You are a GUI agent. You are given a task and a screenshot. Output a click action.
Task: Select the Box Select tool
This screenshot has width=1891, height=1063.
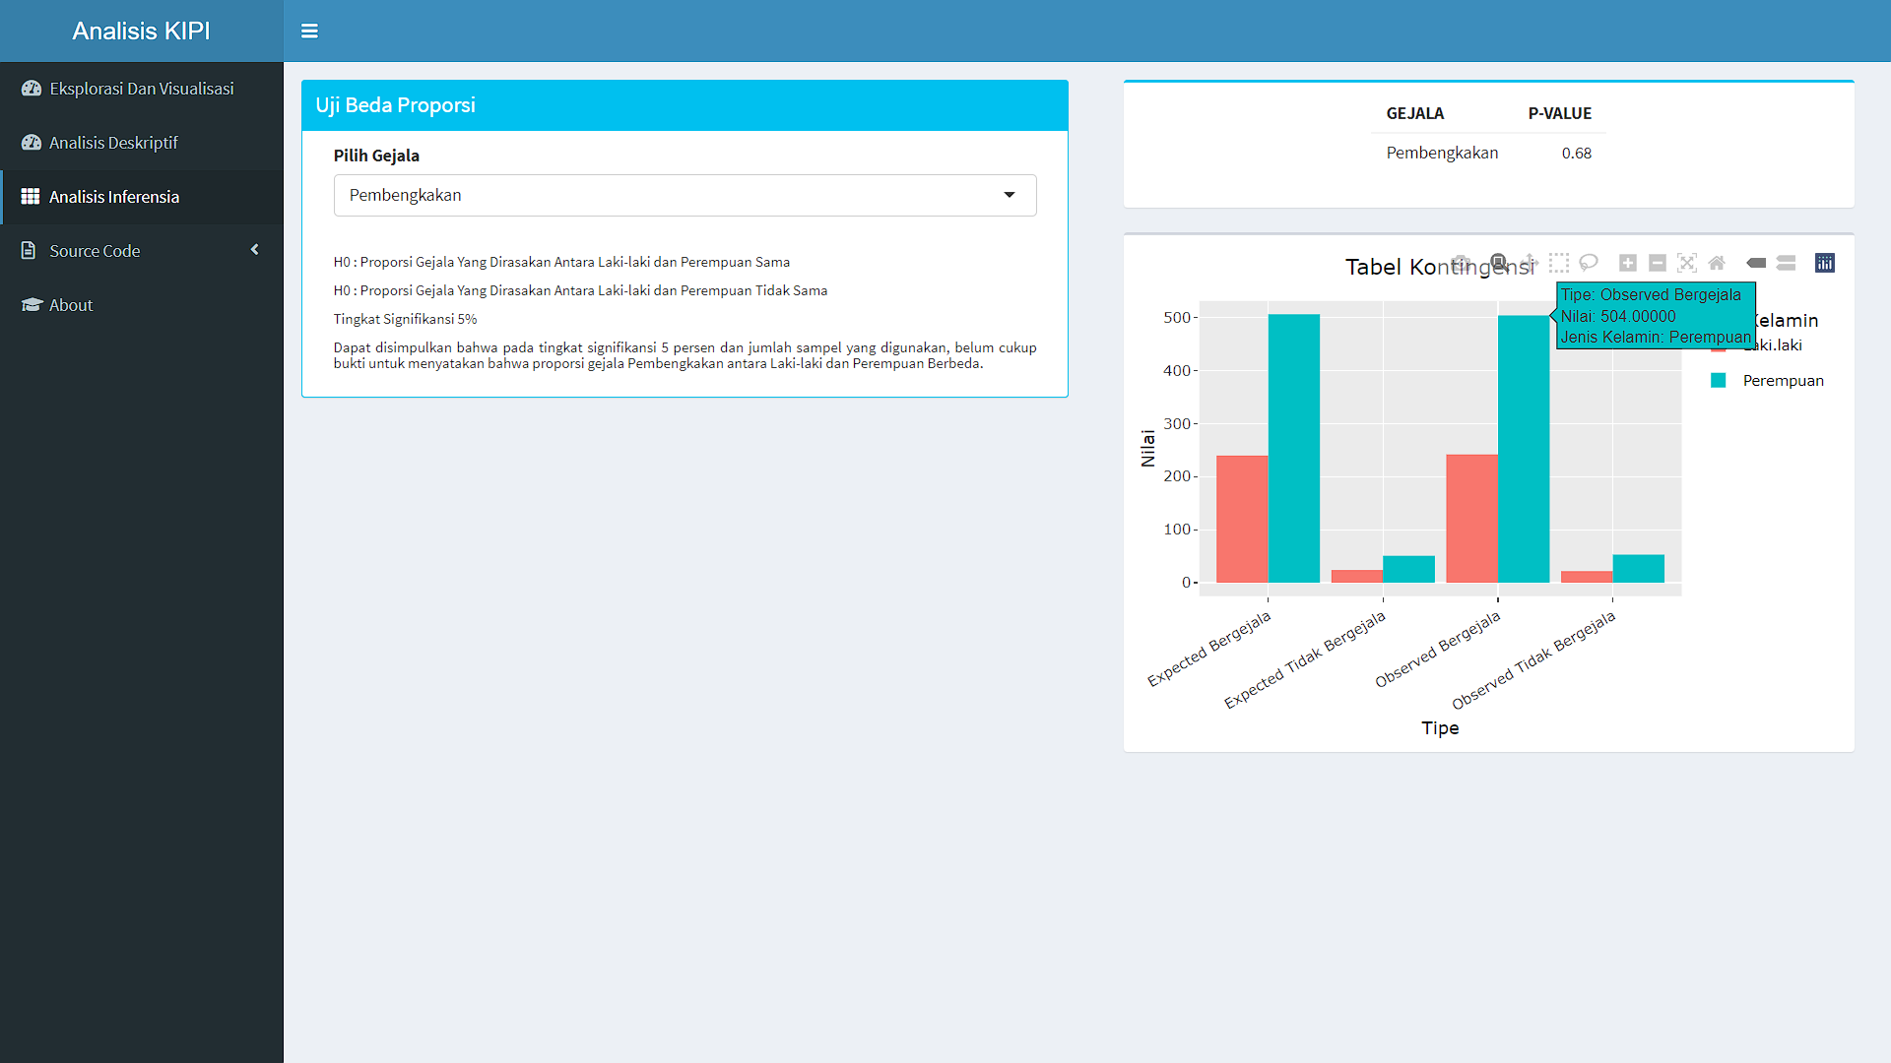point(1559,263)
